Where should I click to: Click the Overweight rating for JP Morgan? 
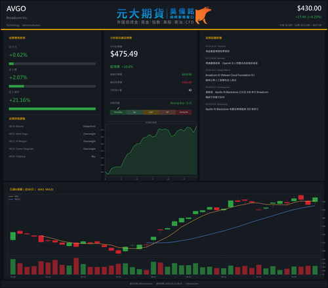pos(89,141)
